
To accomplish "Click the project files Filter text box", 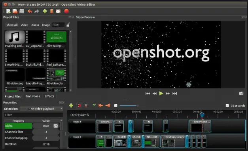I will (x=58, y=25).
